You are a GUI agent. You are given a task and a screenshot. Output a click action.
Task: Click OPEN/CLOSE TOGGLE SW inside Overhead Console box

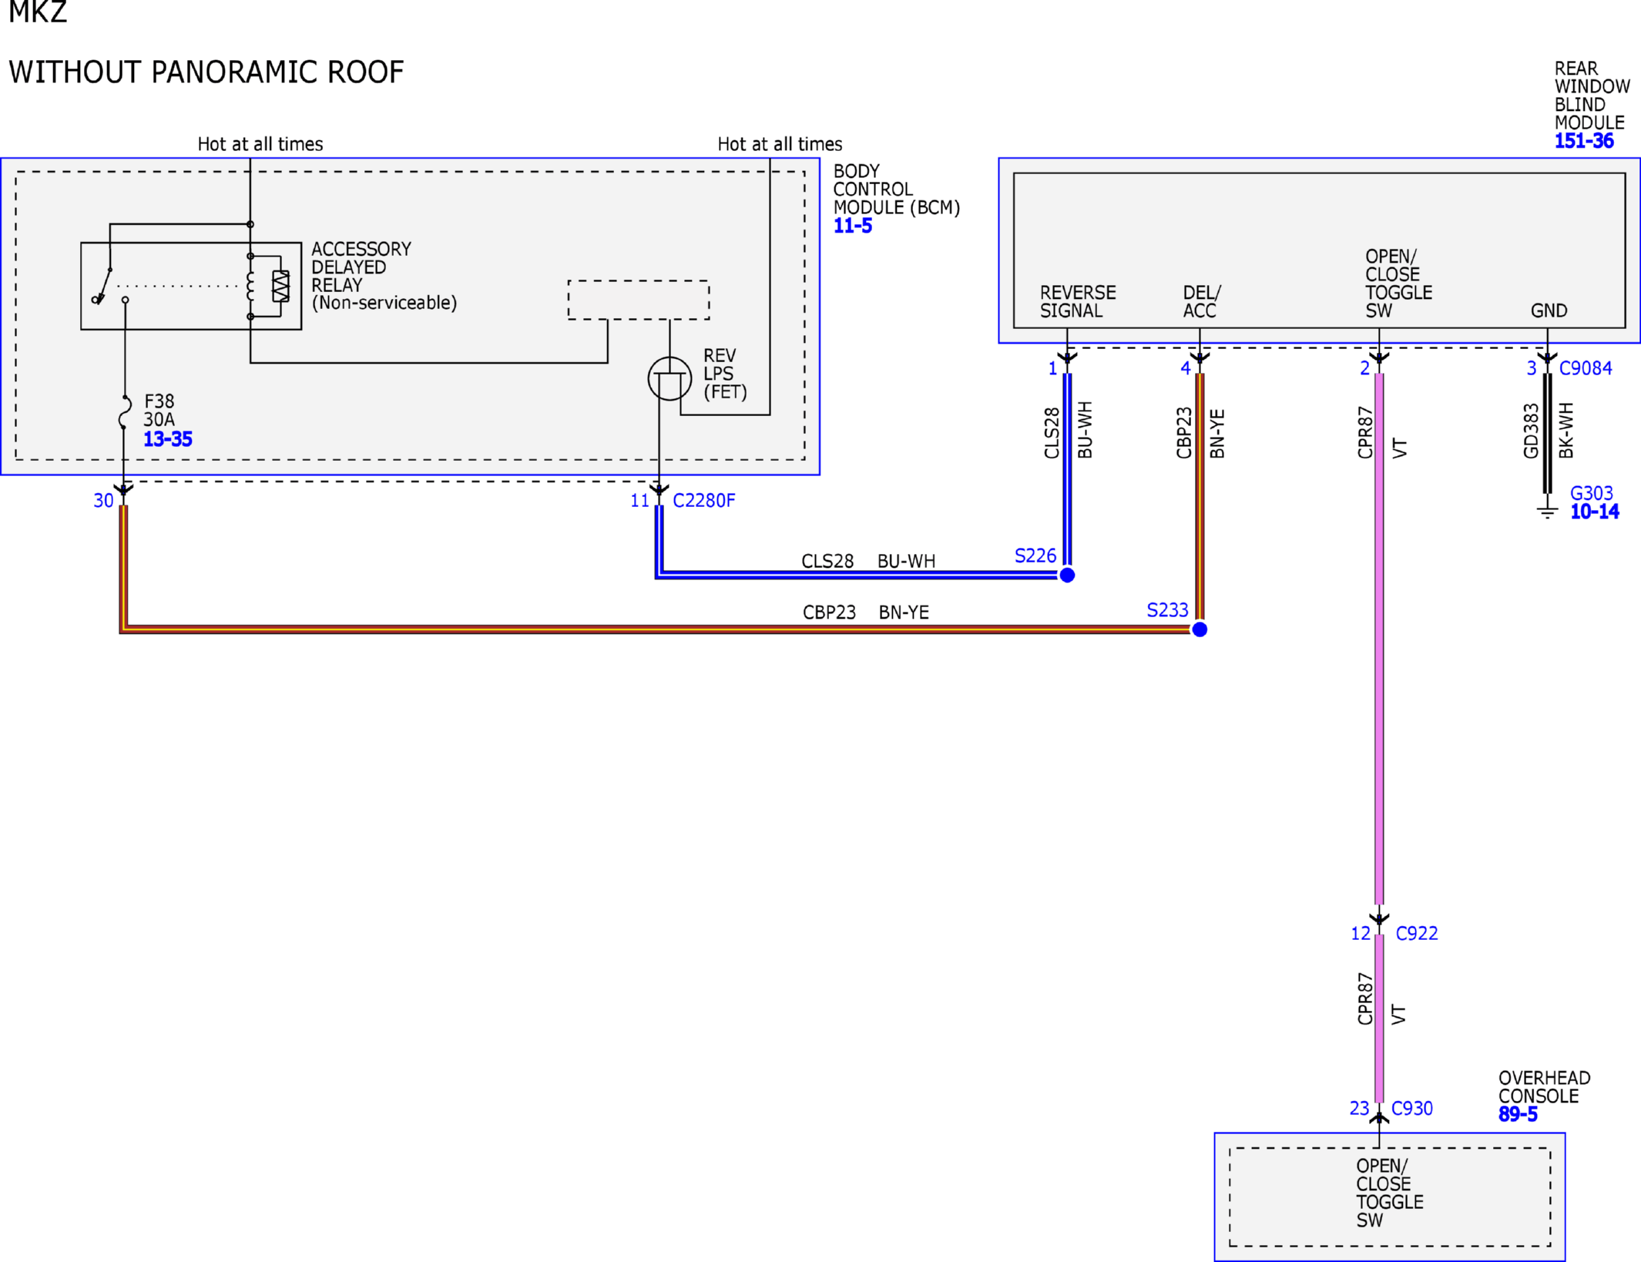tap(1389, 1193)
